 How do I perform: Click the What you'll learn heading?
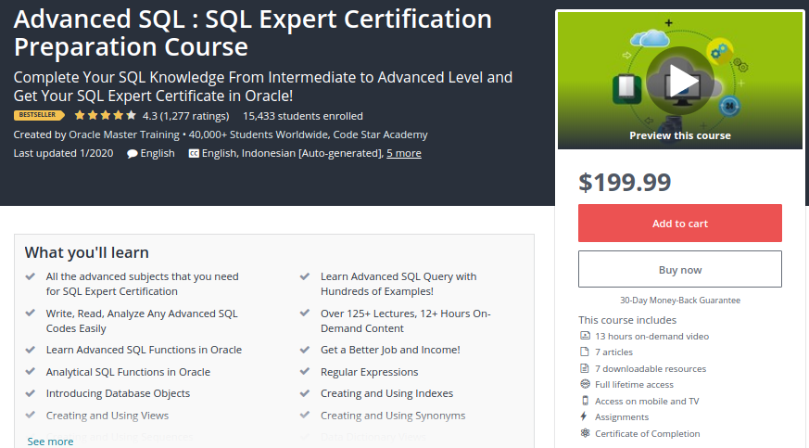point(87,252)
